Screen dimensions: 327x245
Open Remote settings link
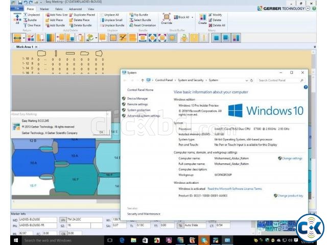click(x=137, y=104)
